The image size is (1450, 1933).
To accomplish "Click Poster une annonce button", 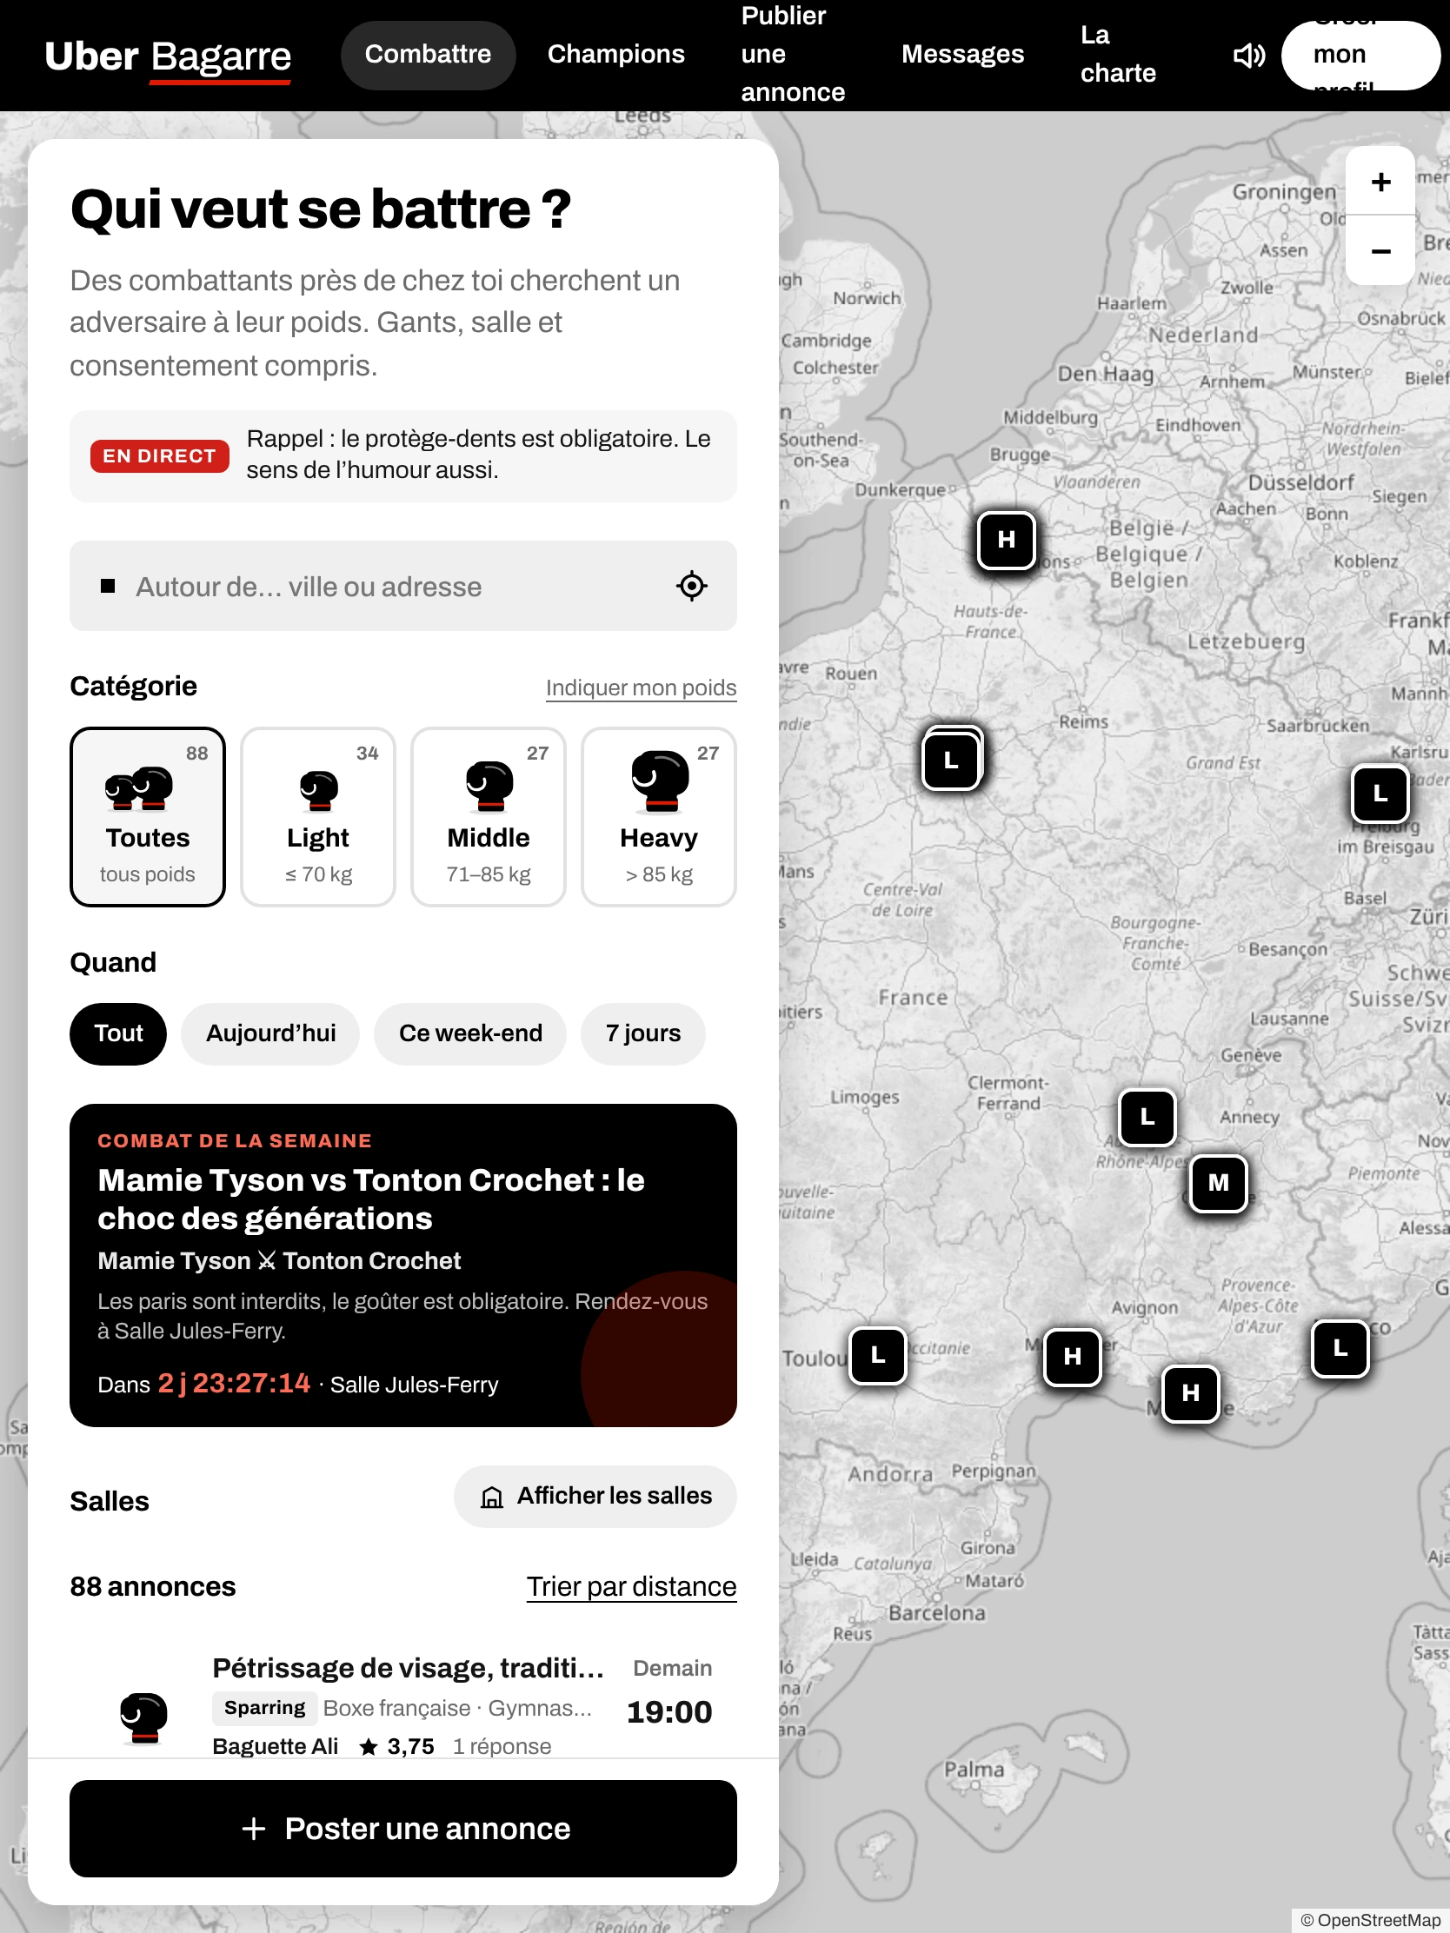I will coord(403,1829).
